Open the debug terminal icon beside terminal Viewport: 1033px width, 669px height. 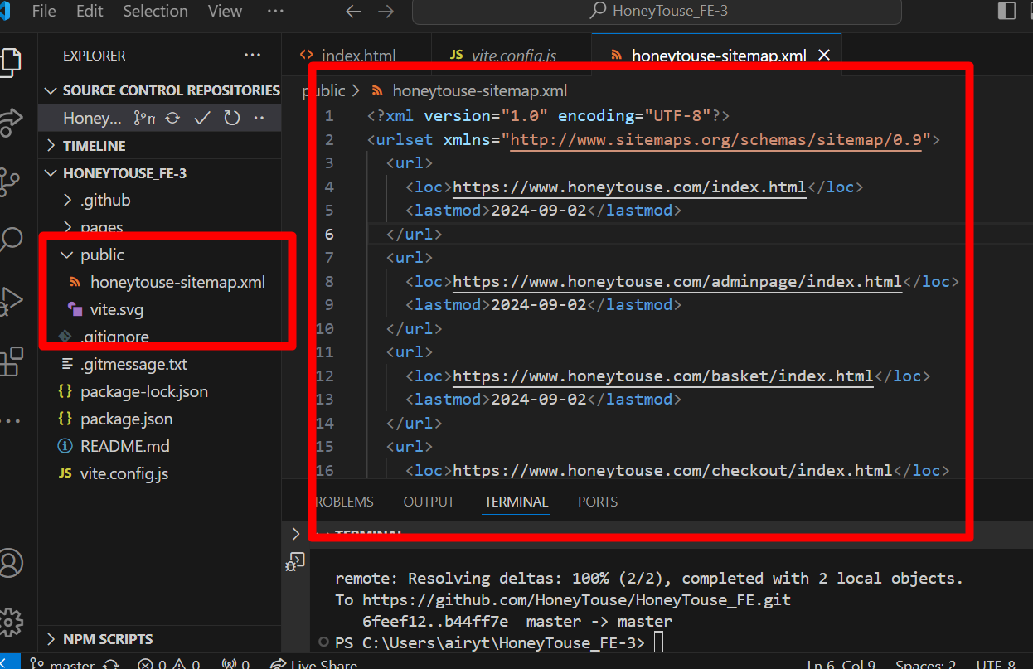click(294, 563)
